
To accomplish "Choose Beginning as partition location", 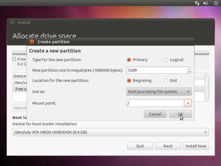I will [129, 81].
